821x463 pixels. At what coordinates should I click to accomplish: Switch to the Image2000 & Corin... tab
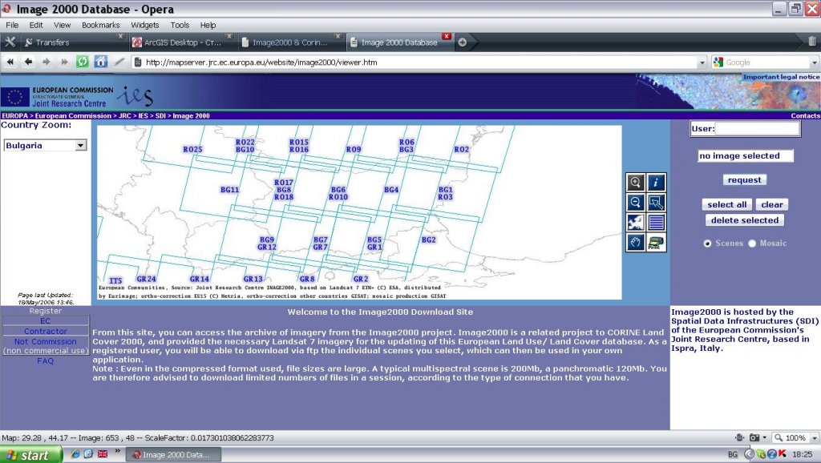pos(290,42)
